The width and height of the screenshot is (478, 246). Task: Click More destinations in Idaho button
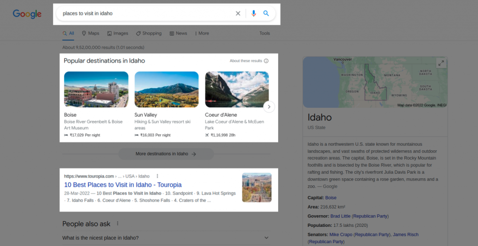tap(166, 154)
